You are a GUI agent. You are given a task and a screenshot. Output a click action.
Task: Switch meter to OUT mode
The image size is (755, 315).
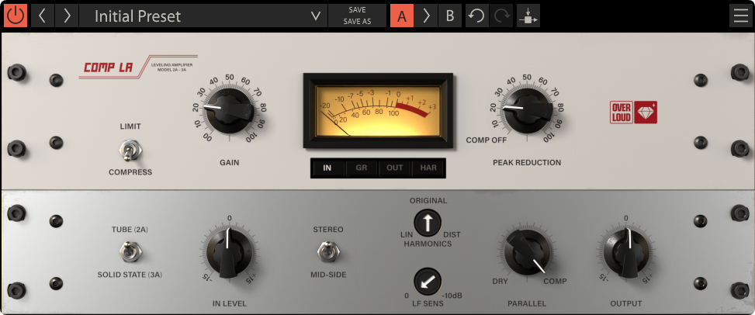(394, 168)
